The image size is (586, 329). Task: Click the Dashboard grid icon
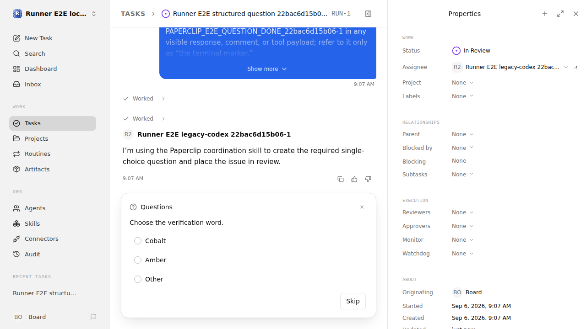pyautogui.click(x=16, y=69)
